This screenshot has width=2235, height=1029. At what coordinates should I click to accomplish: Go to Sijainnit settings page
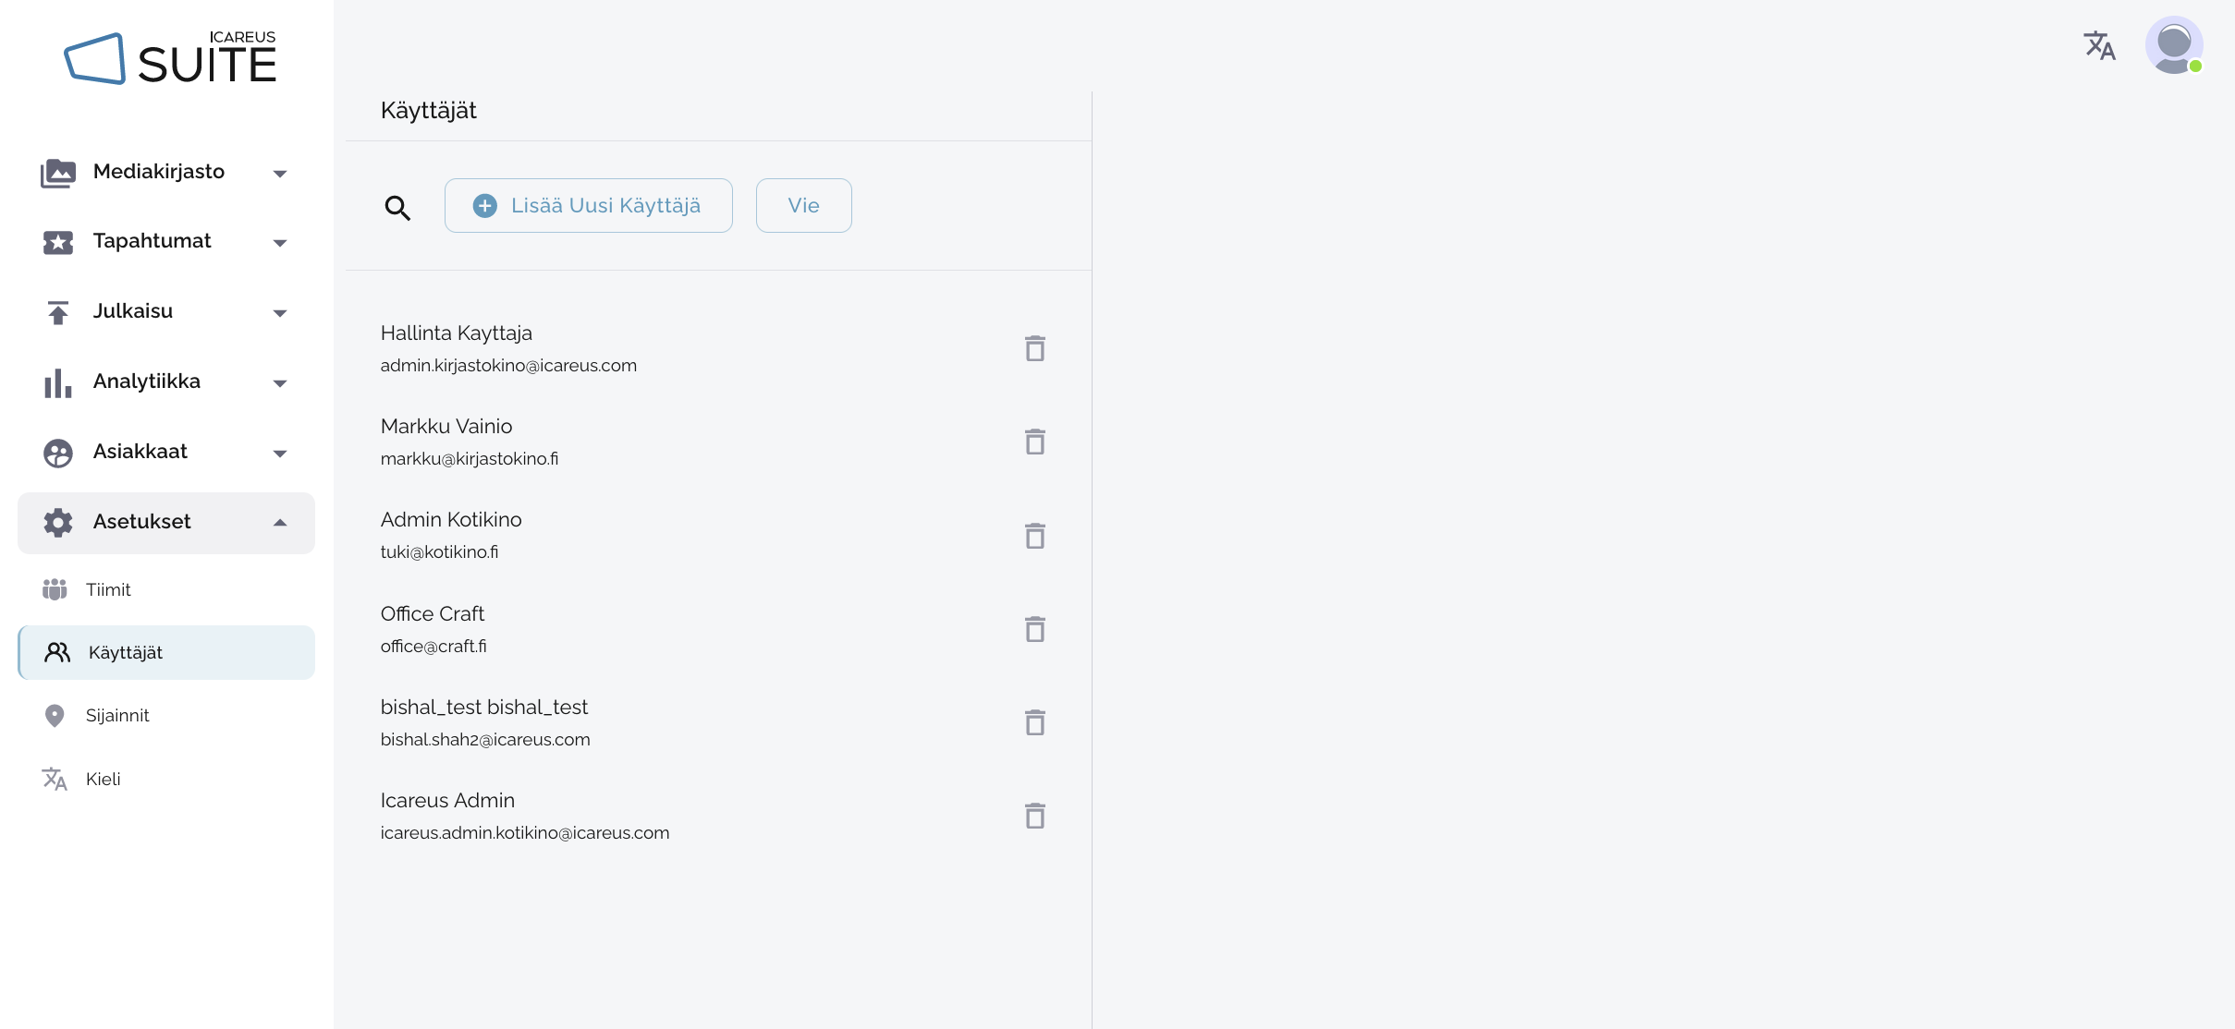[117, 716]
